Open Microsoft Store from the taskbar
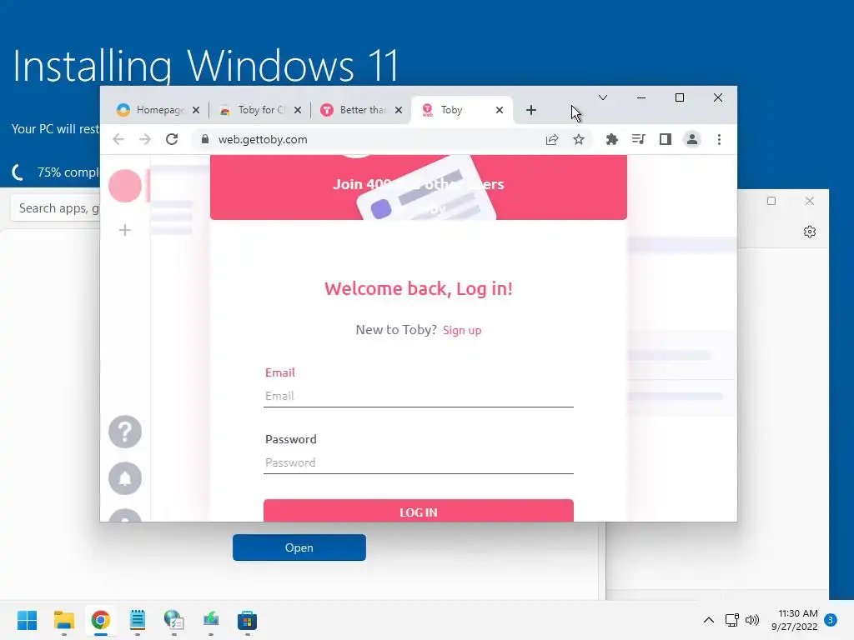 247,620
